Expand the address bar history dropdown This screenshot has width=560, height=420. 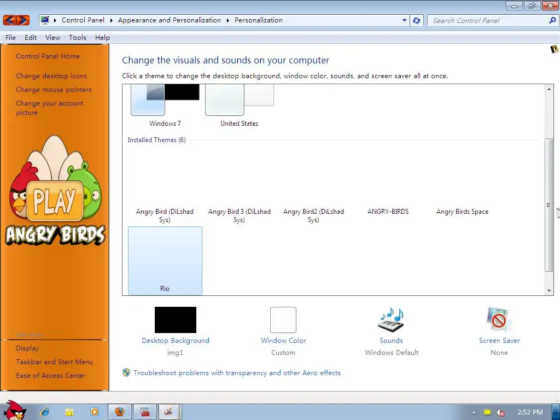tap(404, 20)
